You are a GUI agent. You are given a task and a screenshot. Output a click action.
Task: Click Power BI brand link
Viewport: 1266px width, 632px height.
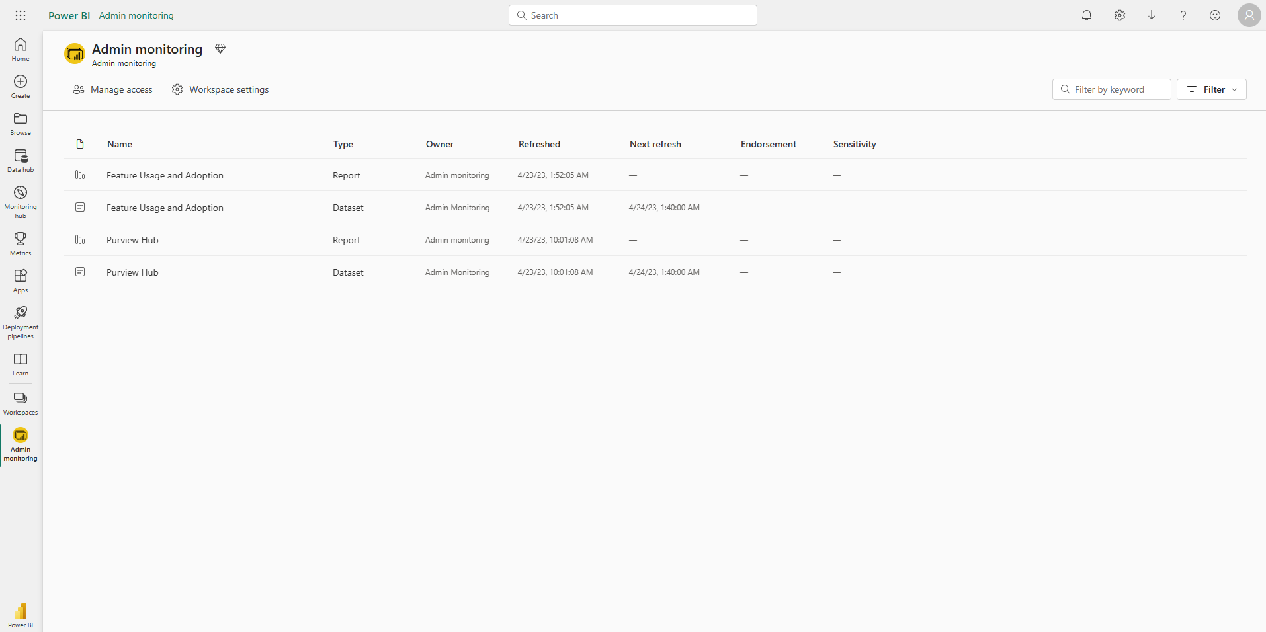tap(69, 15)
